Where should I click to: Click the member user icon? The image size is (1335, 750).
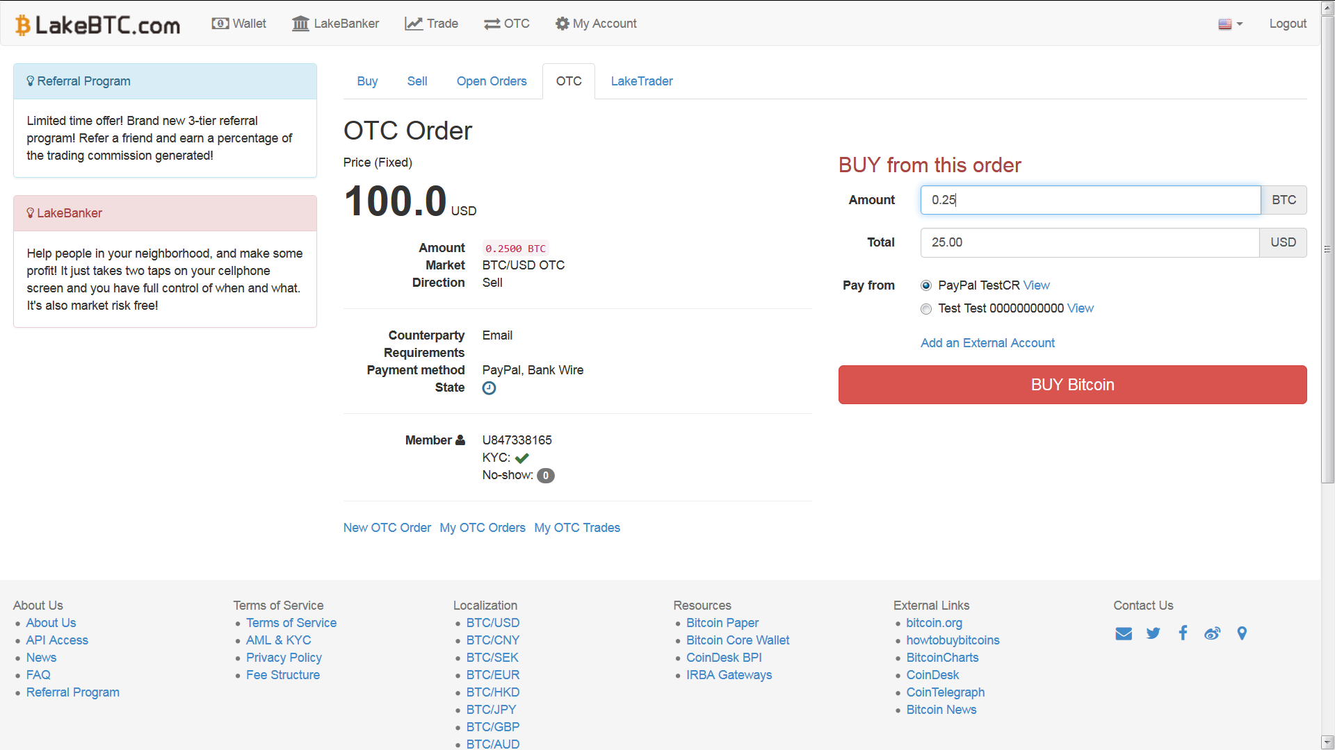click(460, 440)
